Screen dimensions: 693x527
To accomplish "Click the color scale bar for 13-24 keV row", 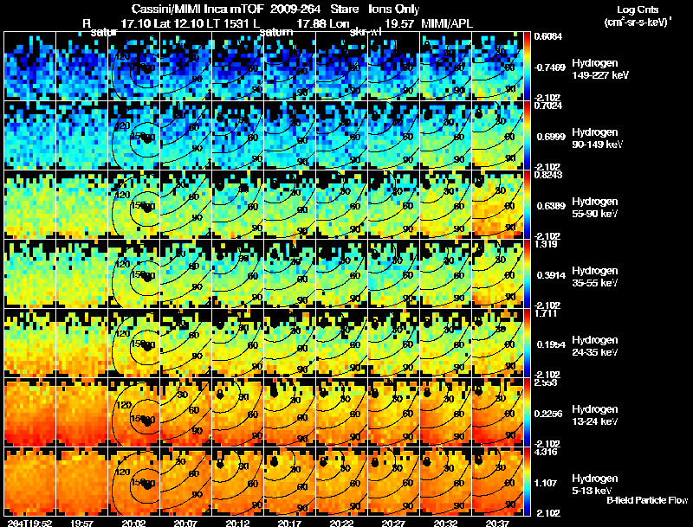I will coord(527,413).
